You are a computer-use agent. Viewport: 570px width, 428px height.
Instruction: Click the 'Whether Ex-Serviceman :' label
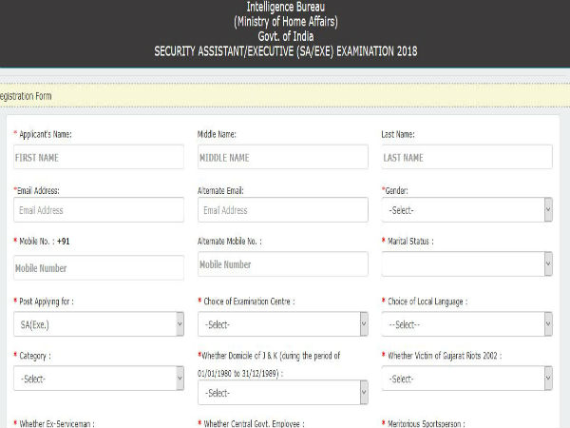57,423
